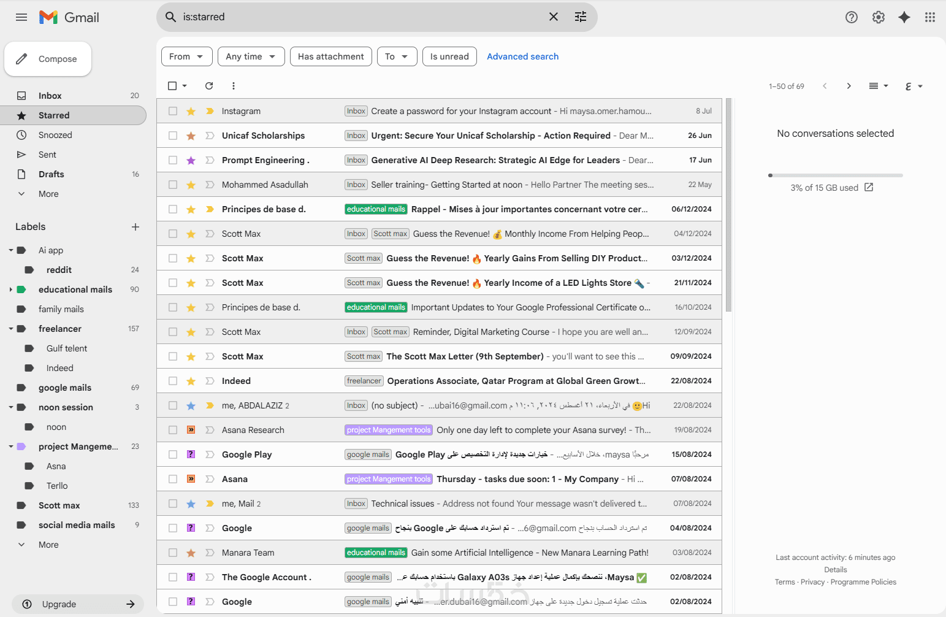The image size is (946, 617).
Task: Unstar the Instagram email
Action: coord(191,111)
